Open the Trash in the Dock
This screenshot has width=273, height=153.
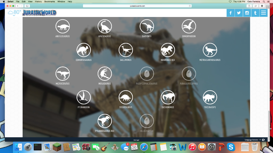[255, 147]
